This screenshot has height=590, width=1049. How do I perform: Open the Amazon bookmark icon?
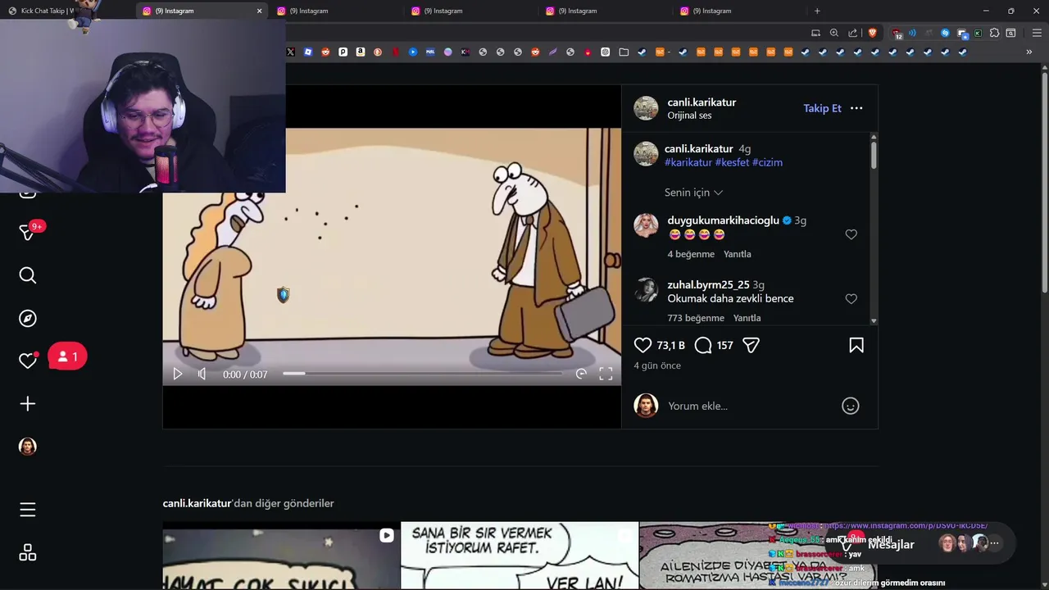tap(360, 52)
